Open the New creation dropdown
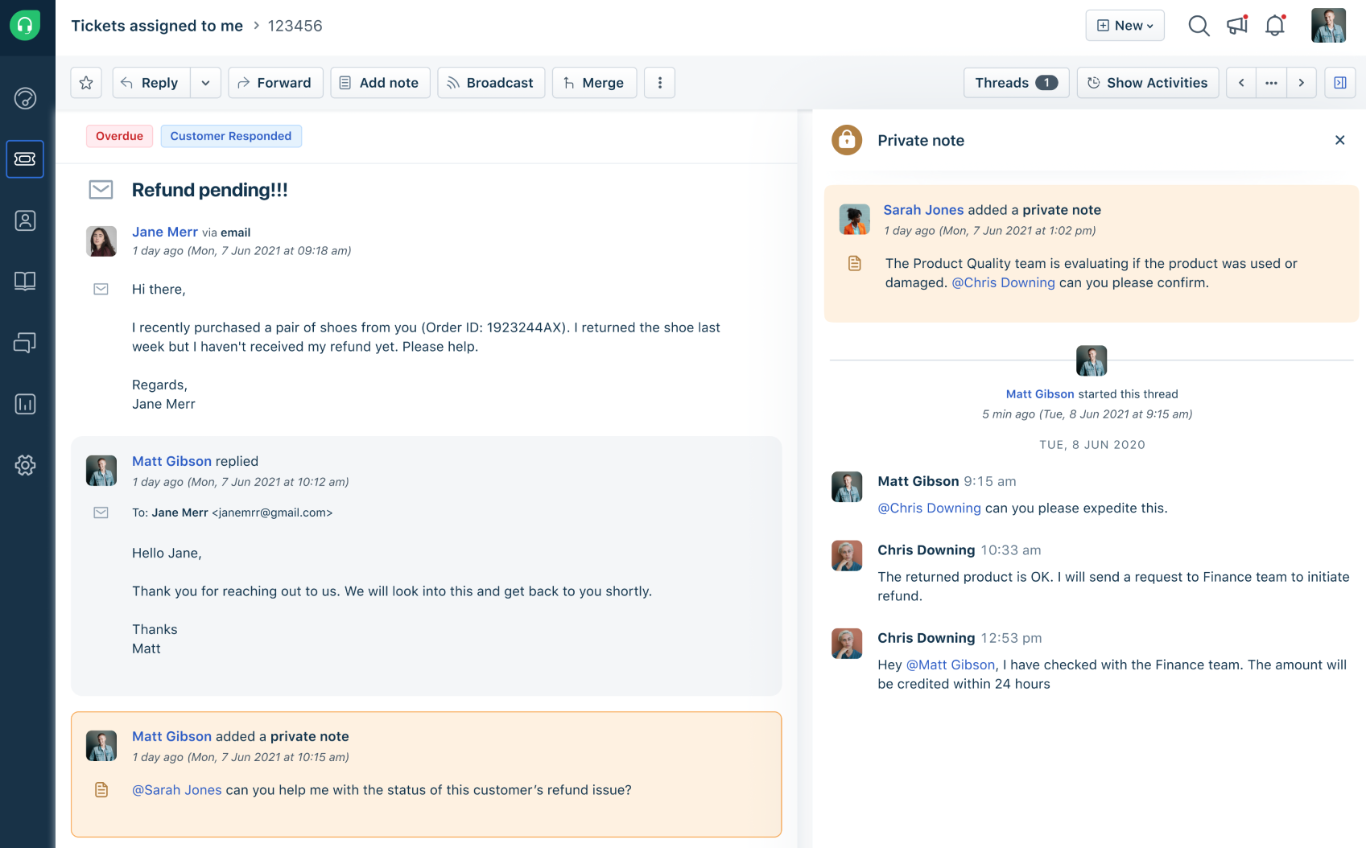This screenshot has height=848, width=1366. 1125,25
